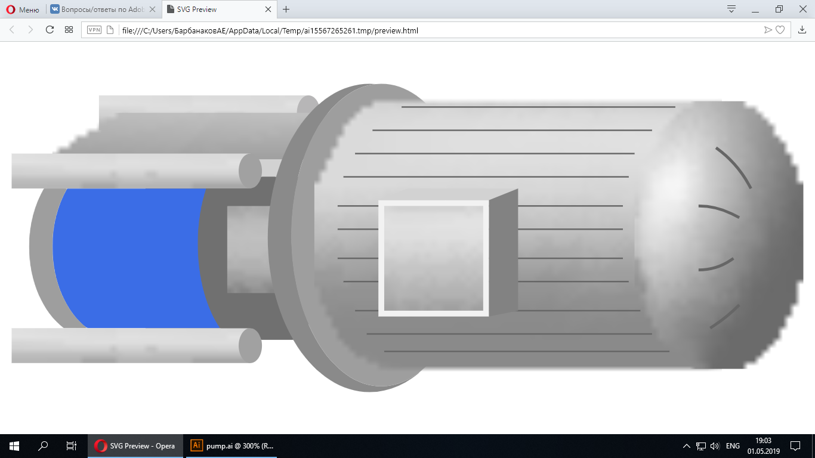The height and width of the screenshot is (458, 815).
Task: Open the network status tray icon
Action: 701,446
